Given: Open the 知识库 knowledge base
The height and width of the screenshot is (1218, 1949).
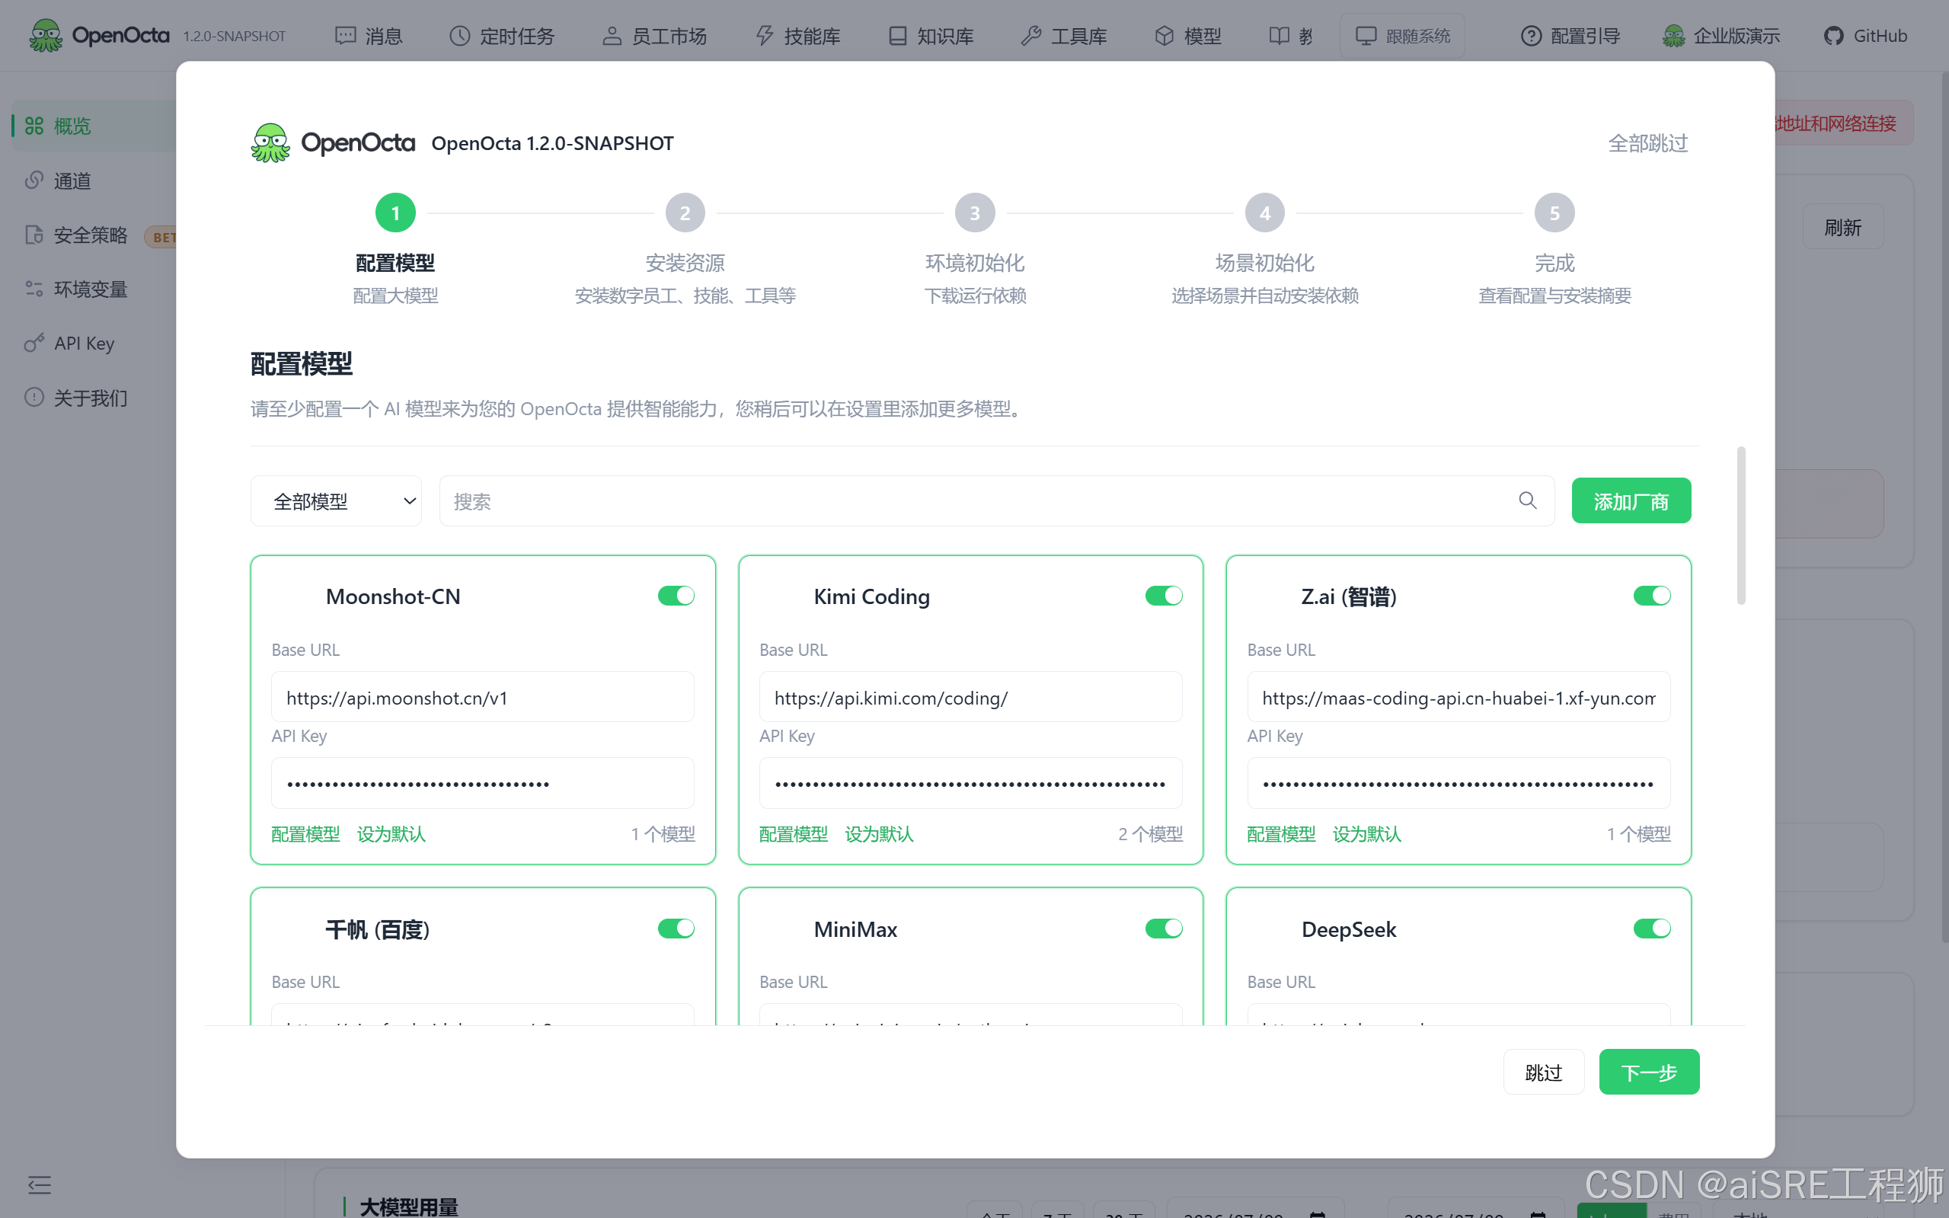Looking at the screenshot, I should (x=930, y=36).
